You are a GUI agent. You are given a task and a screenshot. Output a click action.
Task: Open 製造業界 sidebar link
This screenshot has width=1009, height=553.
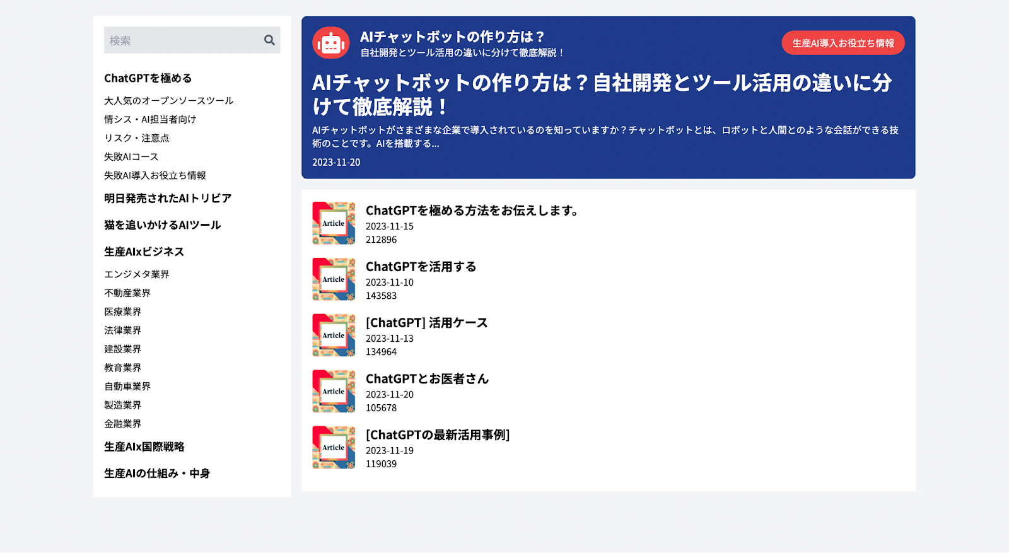[x=123, y=405]
